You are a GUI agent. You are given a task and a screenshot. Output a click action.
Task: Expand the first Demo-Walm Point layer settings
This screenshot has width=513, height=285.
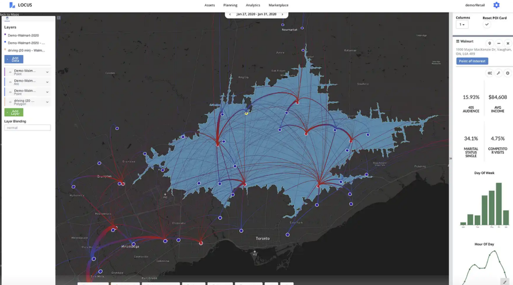(47, 72)
